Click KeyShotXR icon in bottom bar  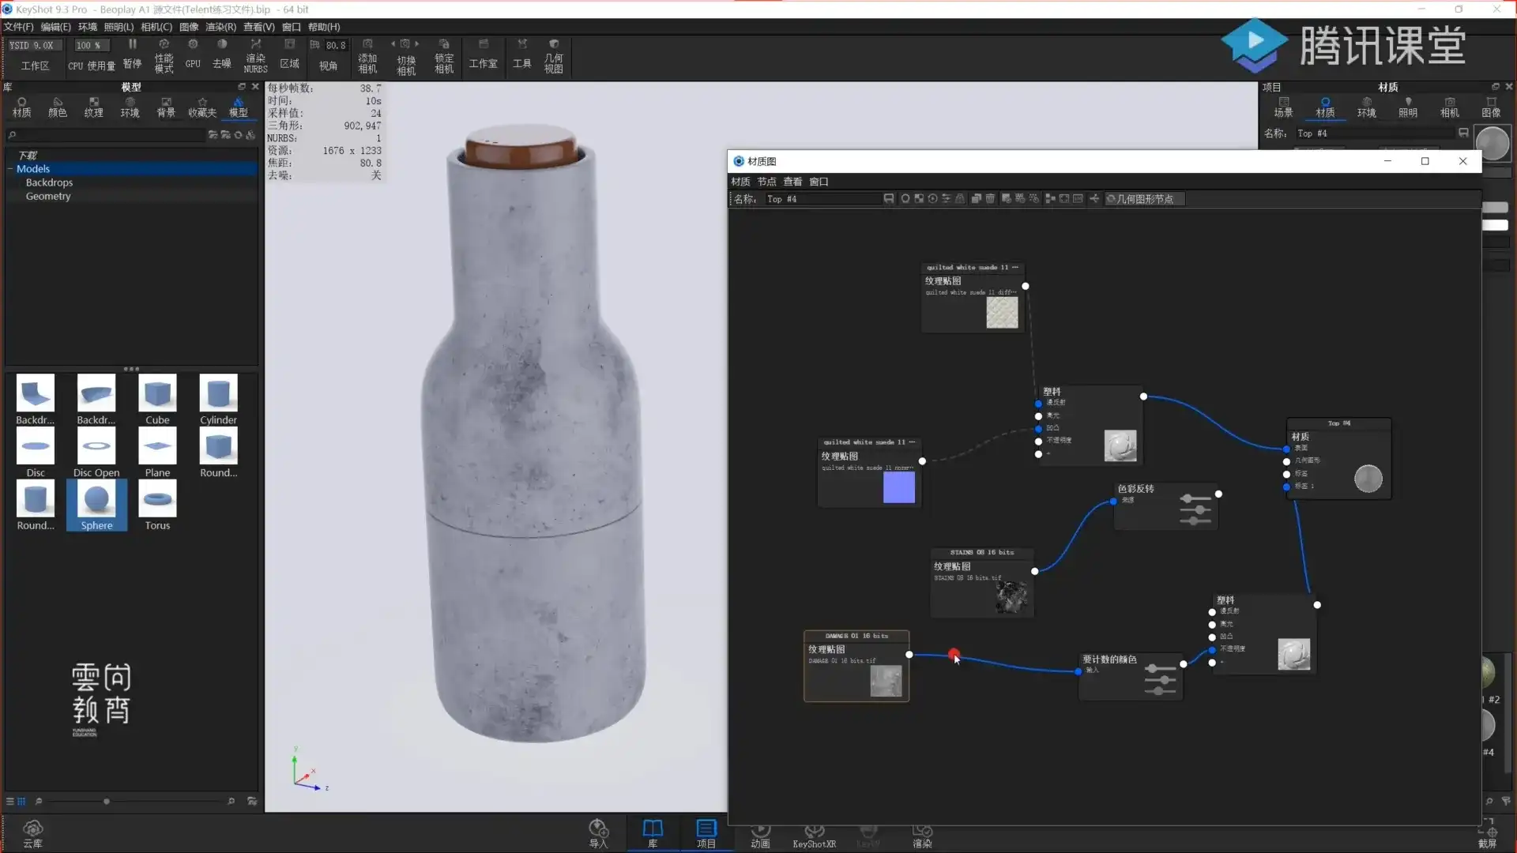point(814,832)
